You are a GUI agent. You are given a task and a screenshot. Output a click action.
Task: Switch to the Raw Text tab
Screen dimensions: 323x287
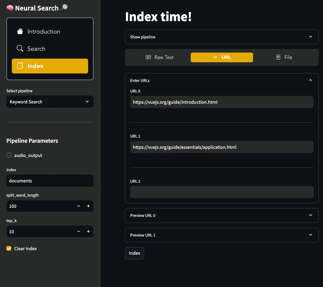[160, 57]
